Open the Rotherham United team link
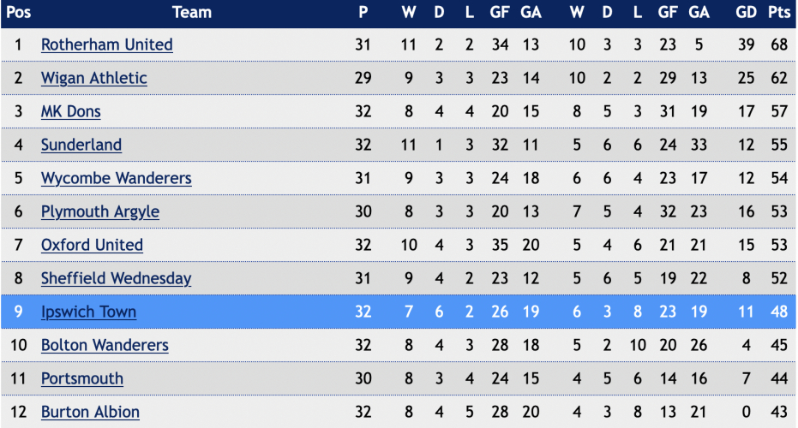 pos(107,45)
